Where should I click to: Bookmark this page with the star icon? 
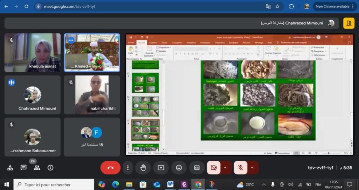[x=277, y=6]
